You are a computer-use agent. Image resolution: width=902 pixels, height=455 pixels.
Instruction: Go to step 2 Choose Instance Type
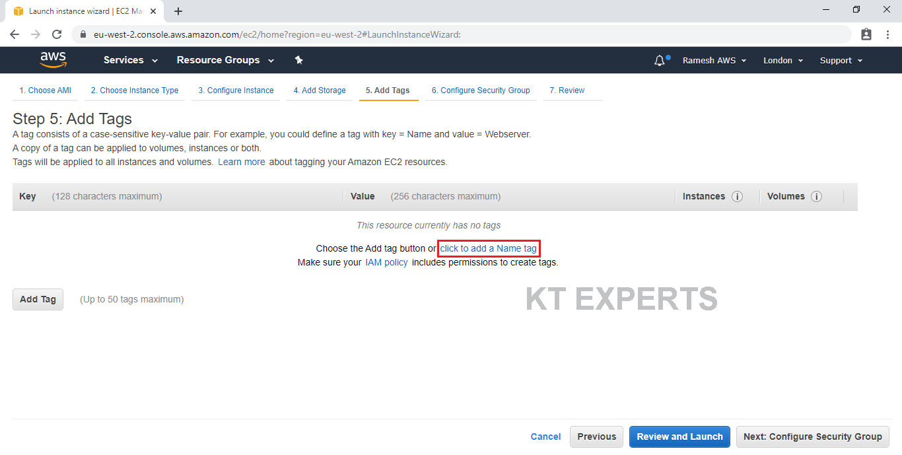click(135, 90)
